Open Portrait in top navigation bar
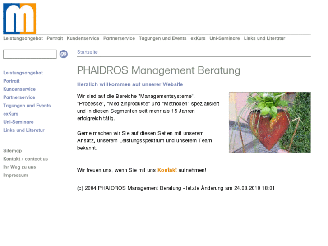Image resolution: width=328 pixels, height=246 pixels. [55, 38]
